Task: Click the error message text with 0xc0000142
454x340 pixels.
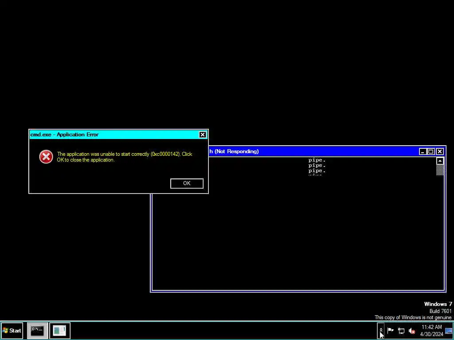Action: tap(125, 157)
